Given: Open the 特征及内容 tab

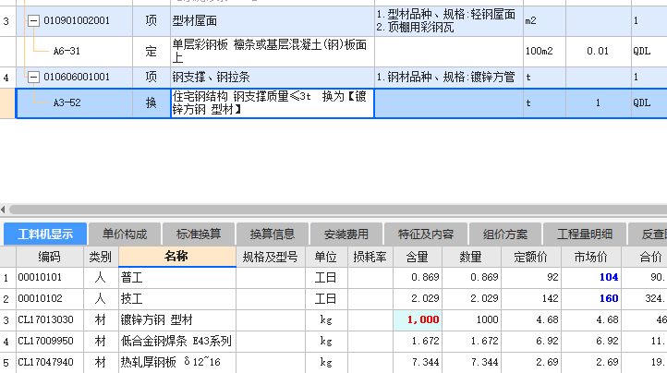Looking at the screenshot, I should [426, 234].
